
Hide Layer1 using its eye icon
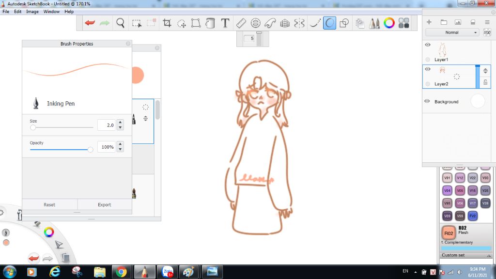coord(428,45)
